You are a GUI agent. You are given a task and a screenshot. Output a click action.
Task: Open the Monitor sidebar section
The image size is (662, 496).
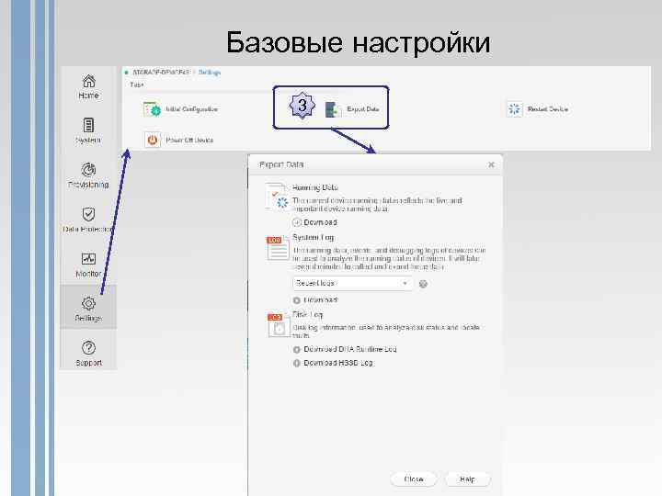point(88,265)
